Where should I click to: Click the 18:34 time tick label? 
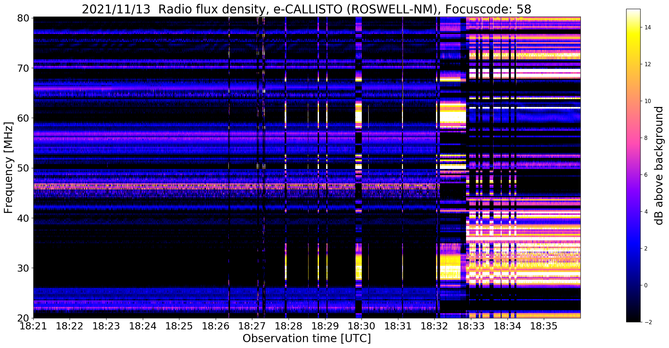tap(508, 326)
